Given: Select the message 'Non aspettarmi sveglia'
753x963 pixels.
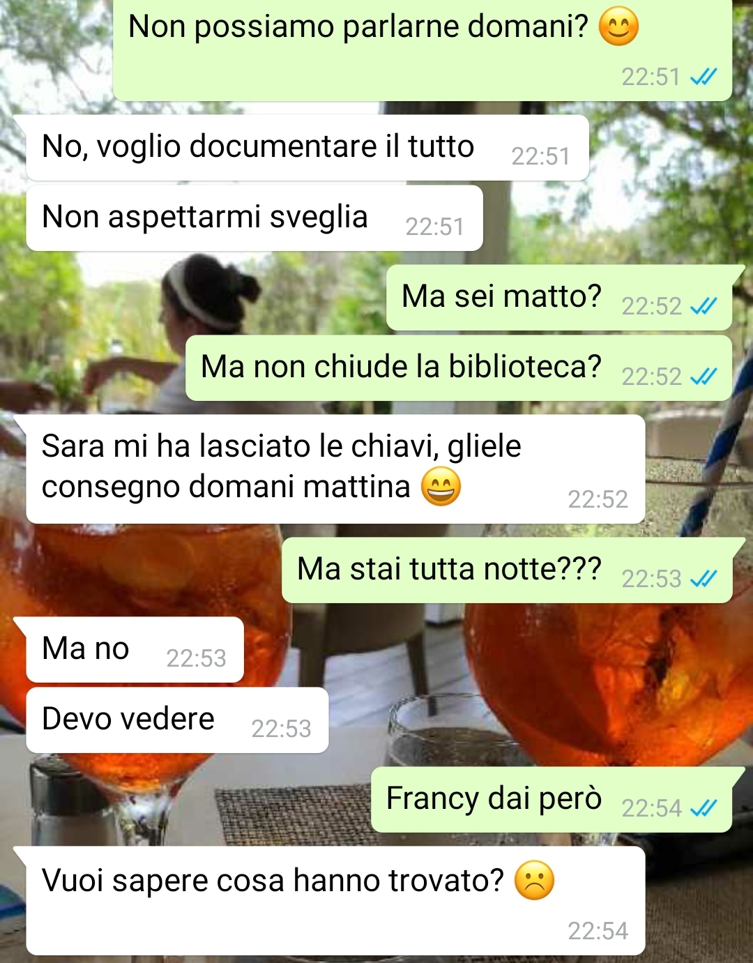Looking at the screenshot, I should (254, 218).
